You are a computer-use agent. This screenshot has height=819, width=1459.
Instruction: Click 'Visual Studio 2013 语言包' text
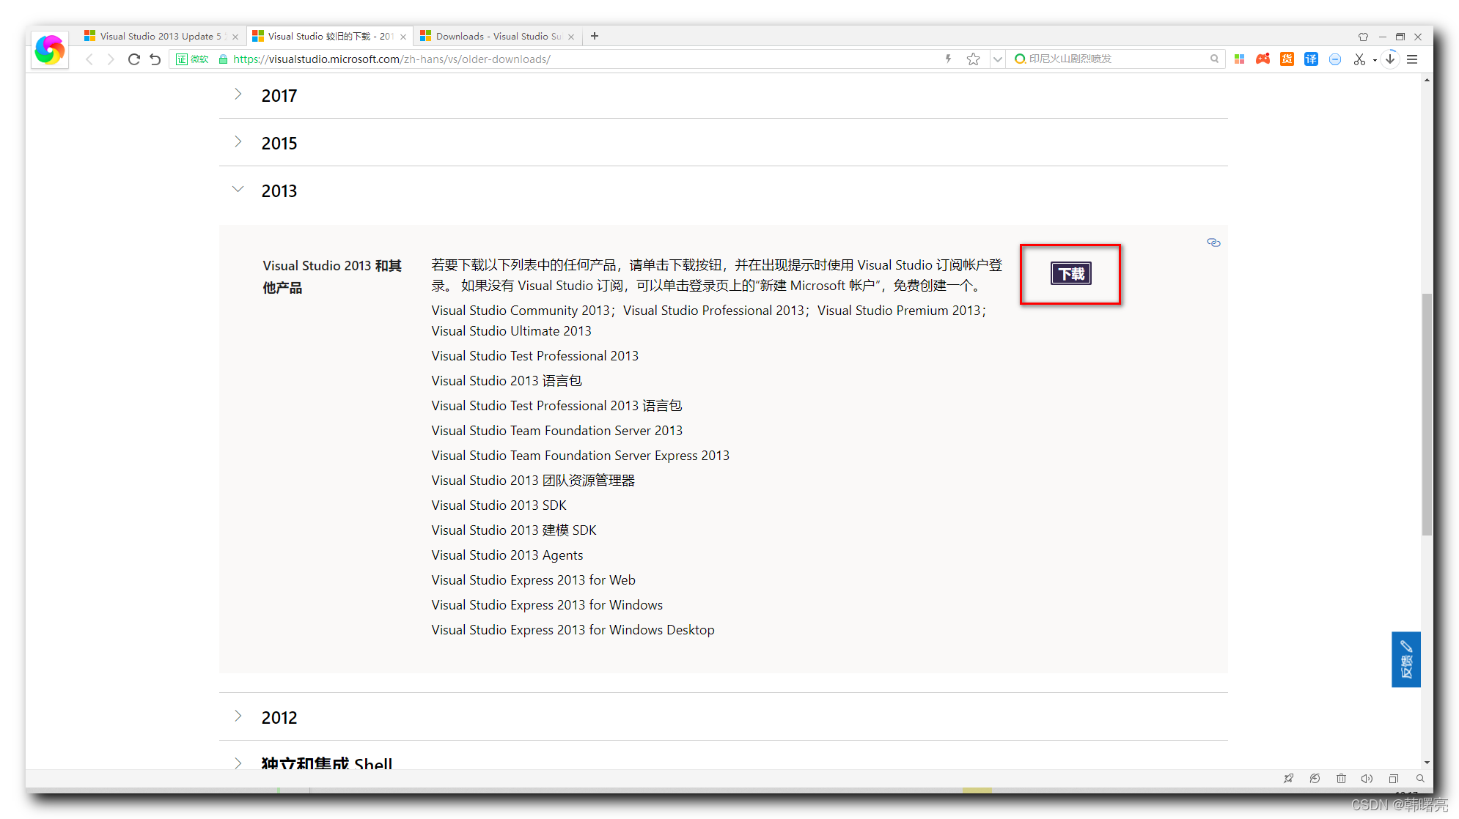(x=507, y=381)
